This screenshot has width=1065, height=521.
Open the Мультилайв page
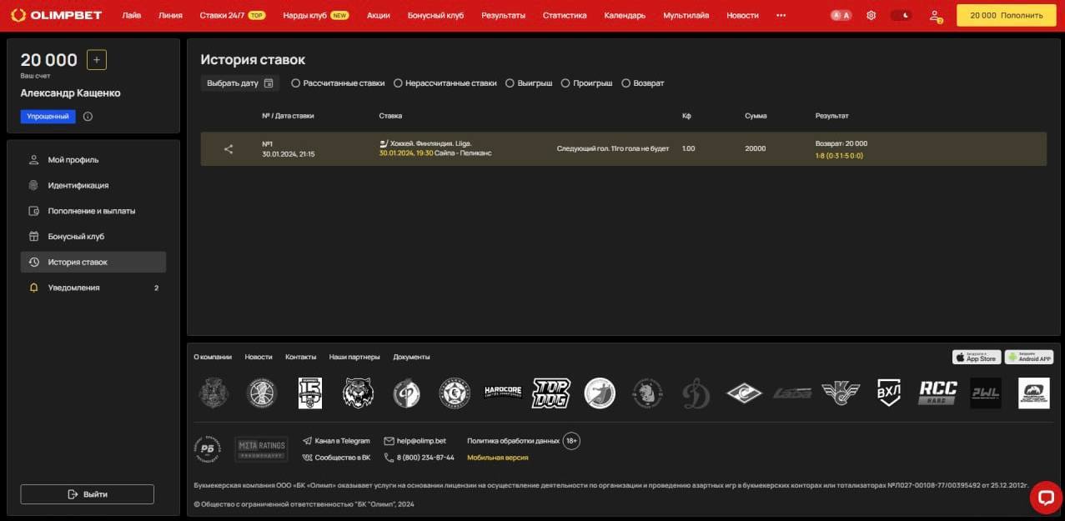click(x=686, y=15)
